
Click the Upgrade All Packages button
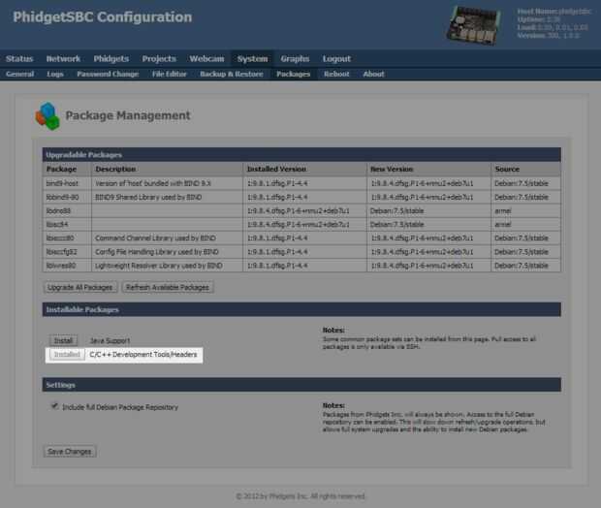80,287
